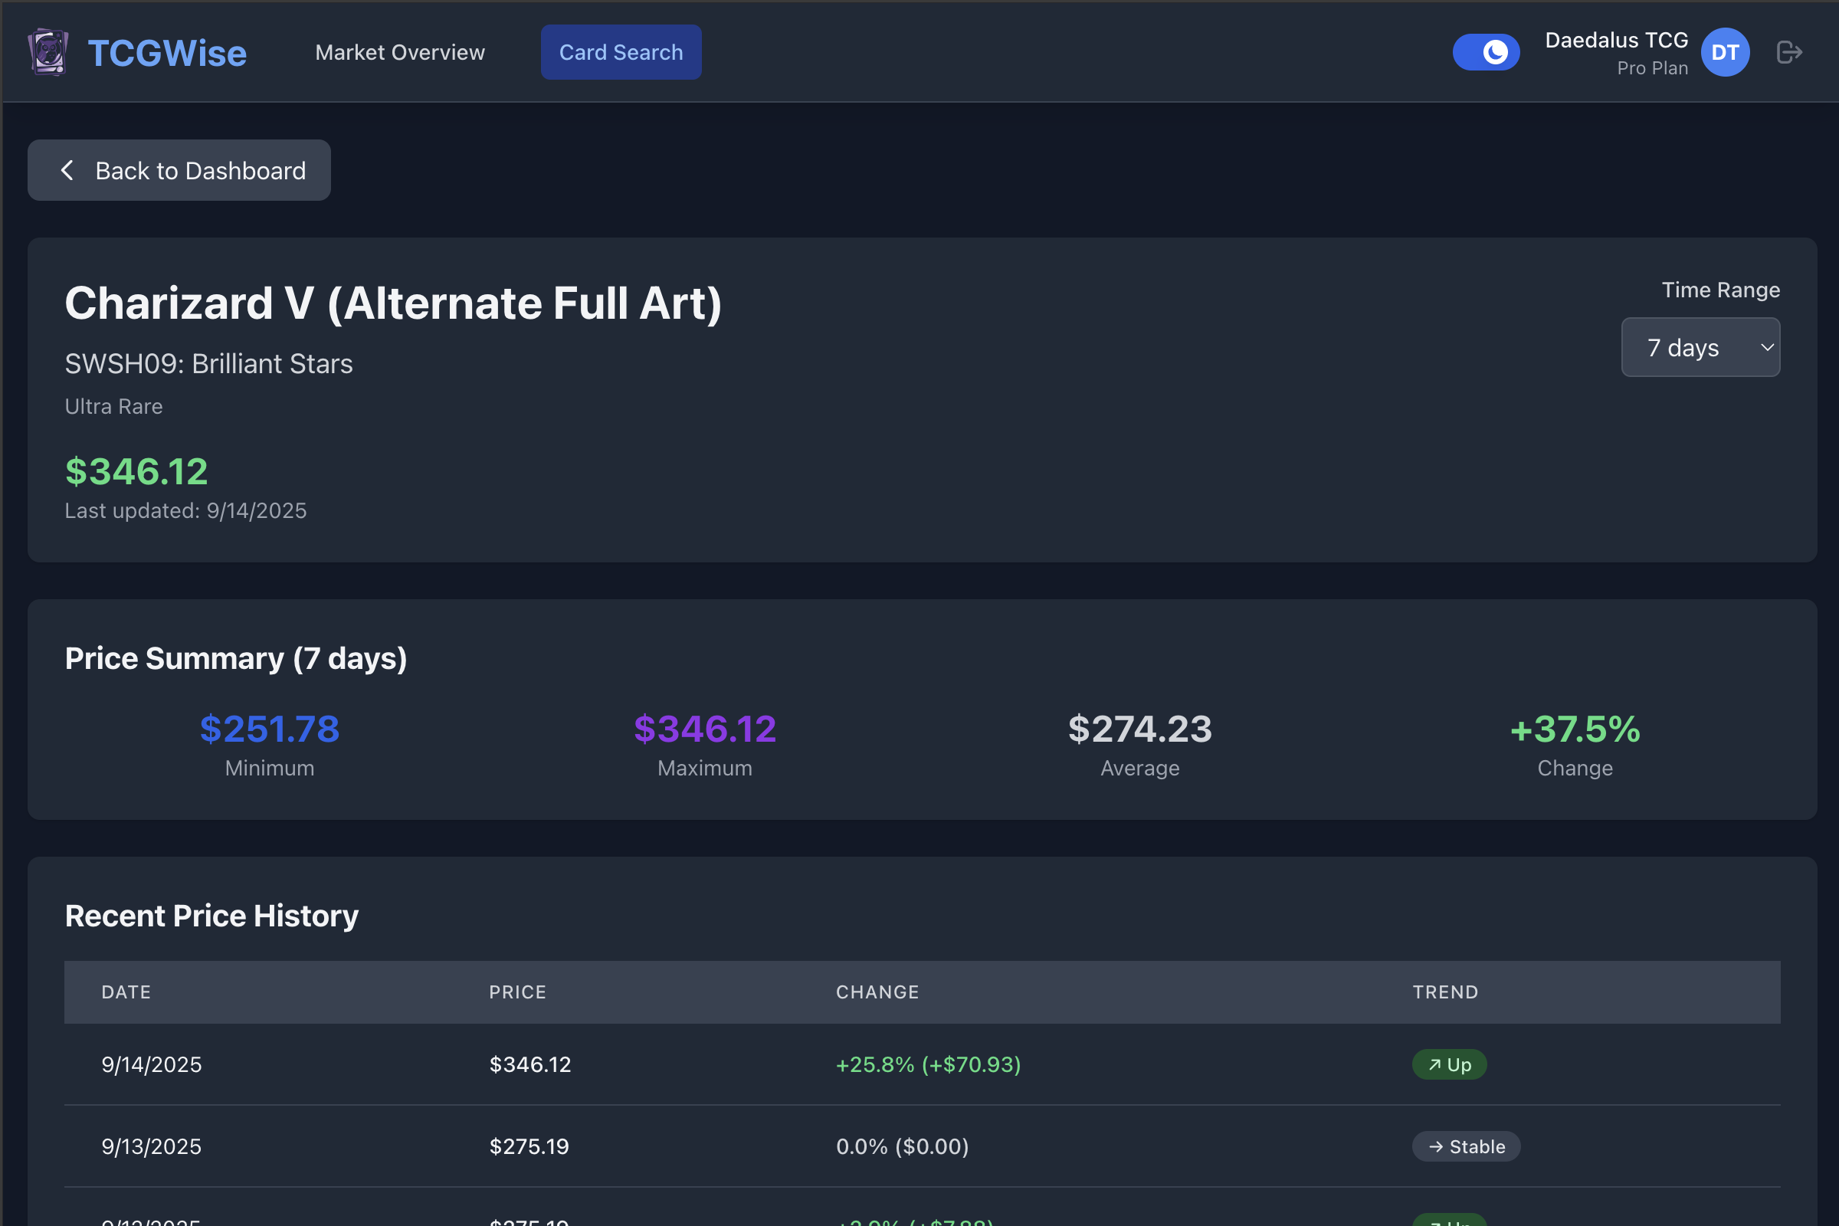Screen dimensions: 1839x1226
Task: Click the logout icon in top right
Action: pyautogui.click(x=1790, y=51)
